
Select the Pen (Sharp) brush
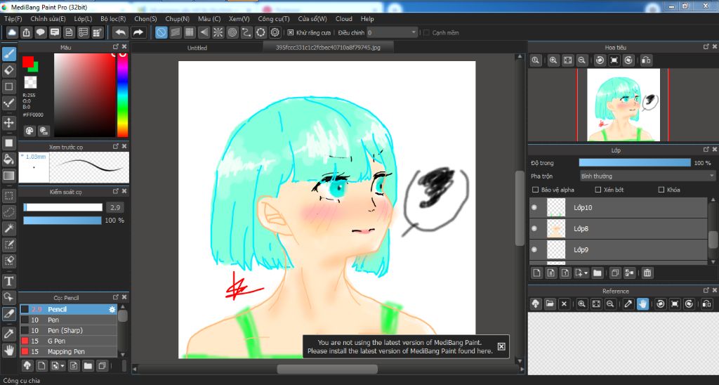68,330
